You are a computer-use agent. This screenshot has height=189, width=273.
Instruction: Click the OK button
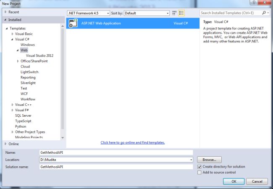click(x=234, y=181)
